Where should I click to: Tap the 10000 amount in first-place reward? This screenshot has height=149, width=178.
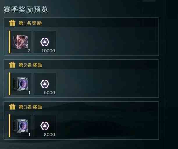pyautogui.click(x=48, y=51)
